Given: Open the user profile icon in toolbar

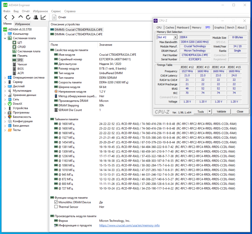Looking at the screenshot, I should 36,17.
